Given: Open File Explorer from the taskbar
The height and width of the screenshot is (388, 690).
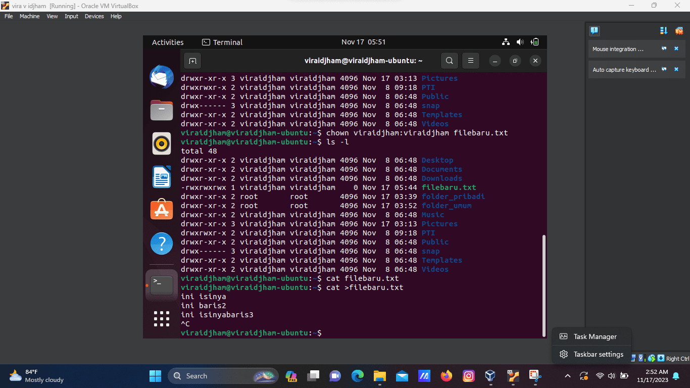Looking at the screenshot, I should click(x=380, y=376).
